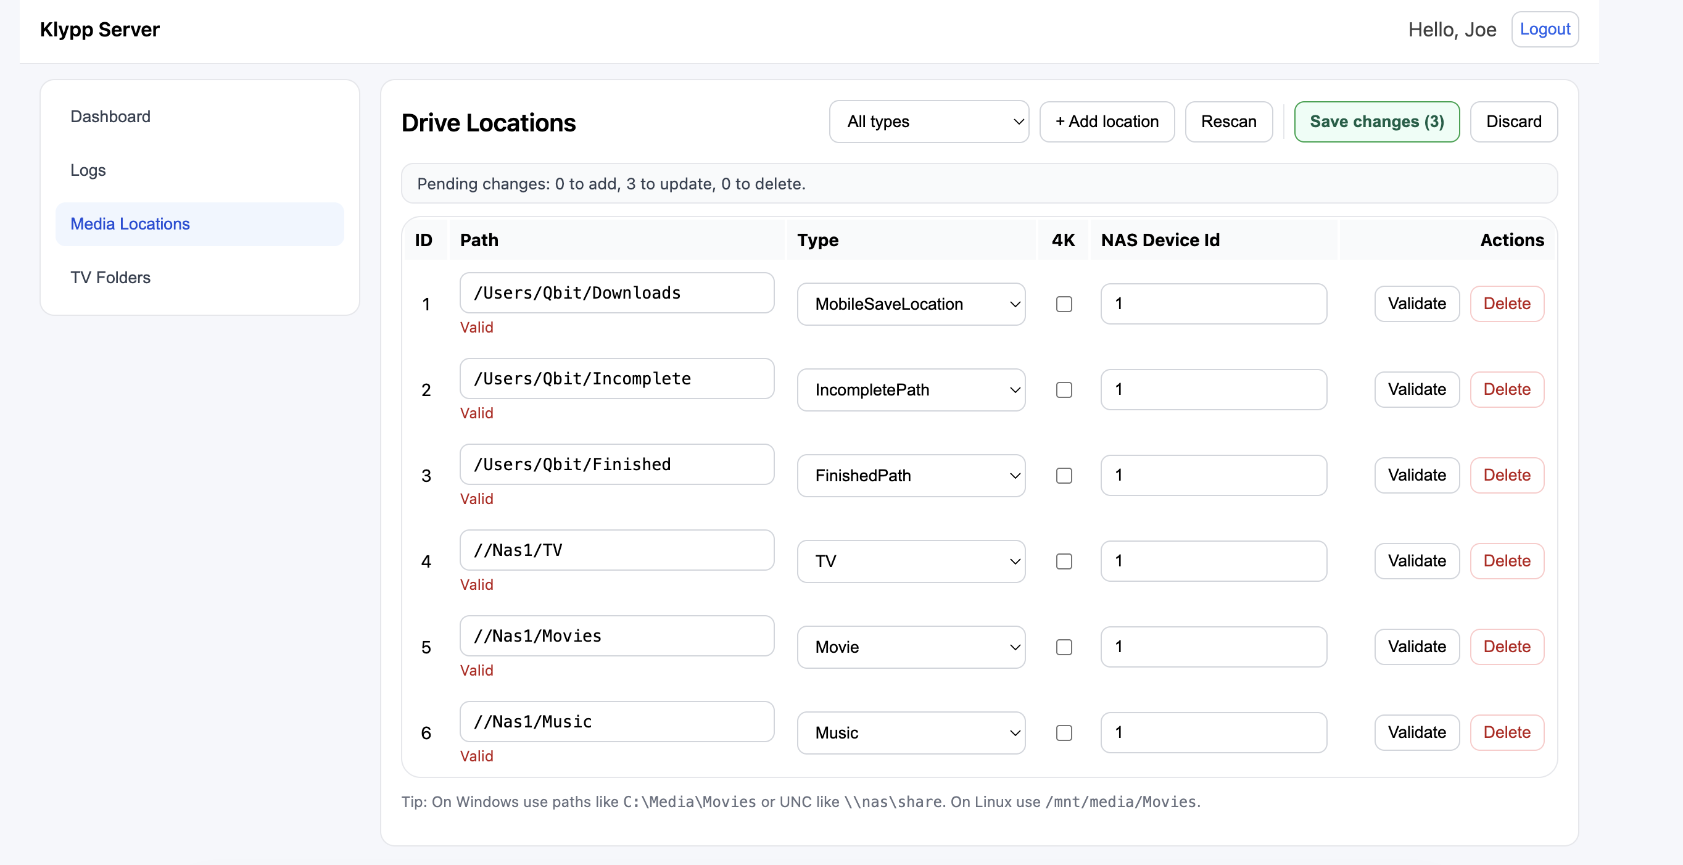Screen dimensions: 1683x865
Task: Click the //Nas1/Movies path field
Action: pos(616,635)
